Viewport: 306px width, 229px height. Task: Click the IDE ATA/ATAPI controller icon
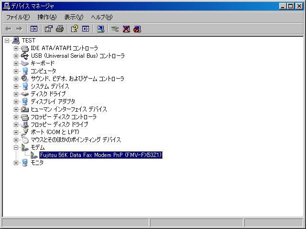25,48
